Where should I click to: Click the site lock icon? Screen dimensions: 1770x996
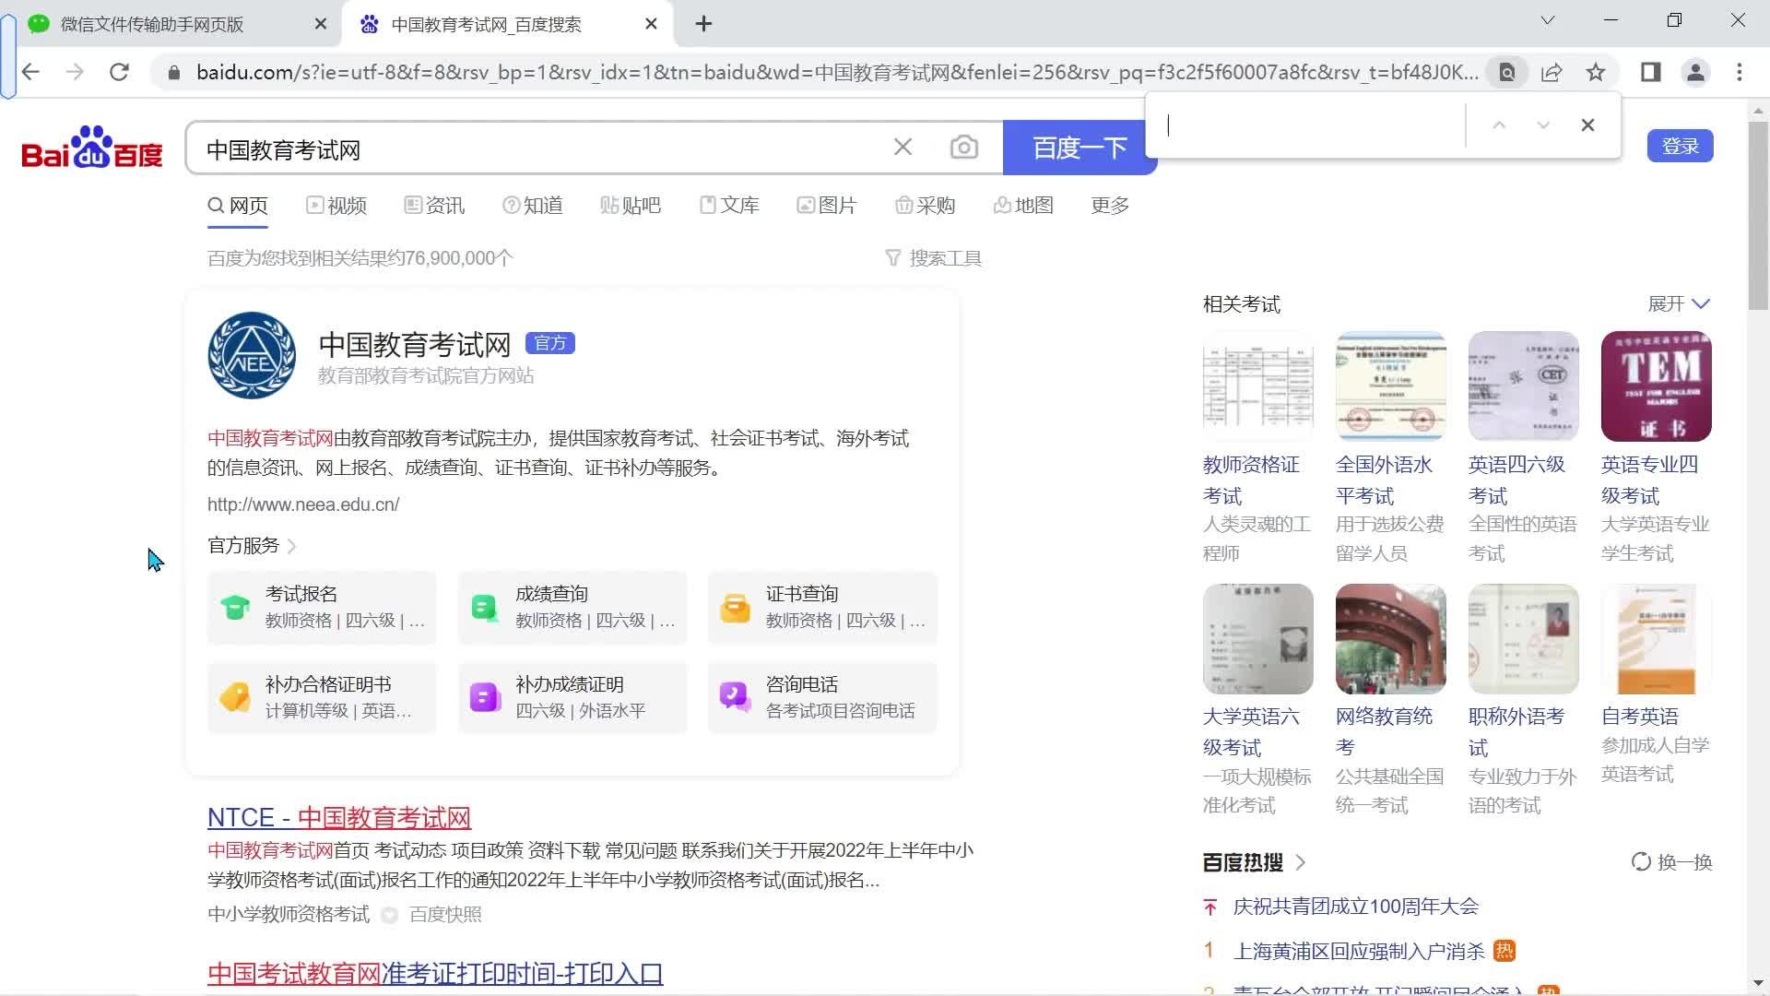[173, 72]
